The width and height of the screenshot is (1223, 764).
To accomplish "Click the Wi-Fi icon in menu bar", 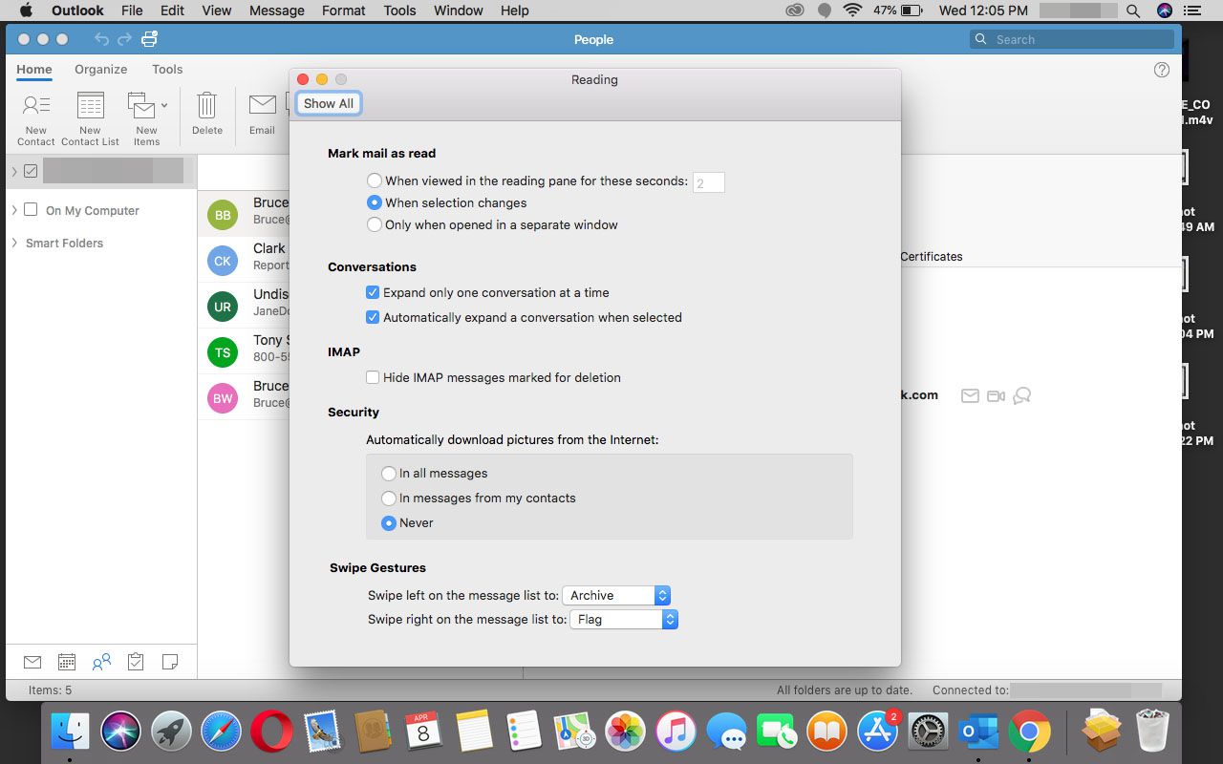I will click(853, 11).
